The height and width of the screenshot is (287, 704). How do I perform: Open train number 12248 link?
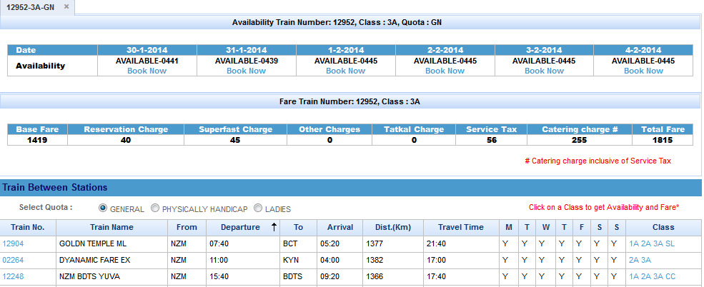tap(14, 276)
